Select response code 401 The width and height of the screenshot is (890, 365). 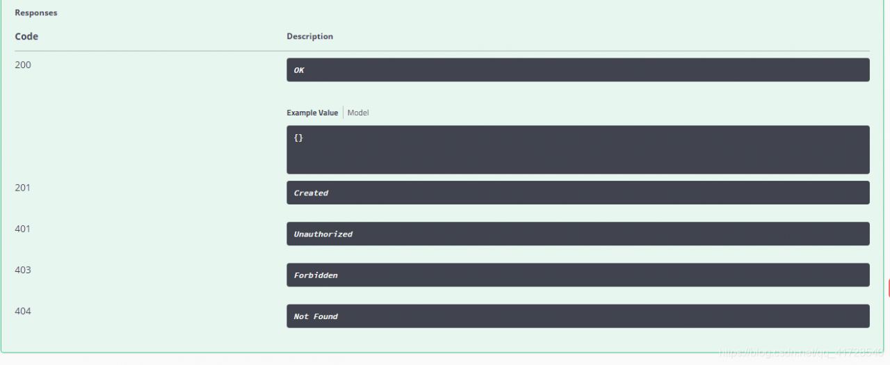coord(23,229)
